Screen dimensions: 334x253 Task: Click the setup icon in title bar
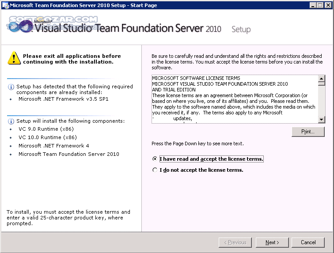coord(5,5)
